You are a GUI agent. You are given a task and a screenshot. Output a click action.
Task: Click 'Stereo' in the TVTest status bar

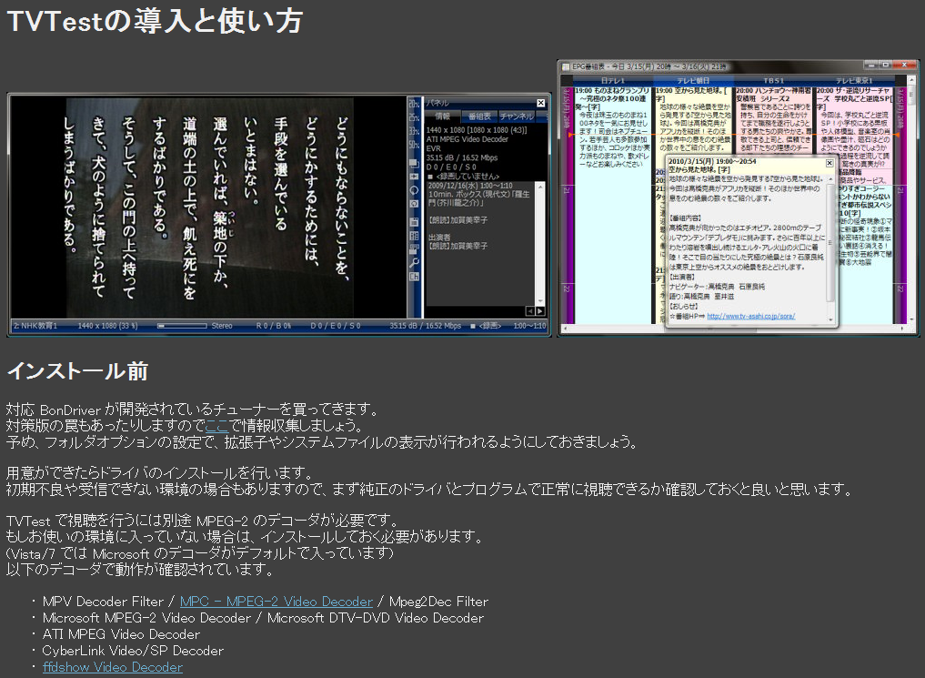(x=222, y=326)
